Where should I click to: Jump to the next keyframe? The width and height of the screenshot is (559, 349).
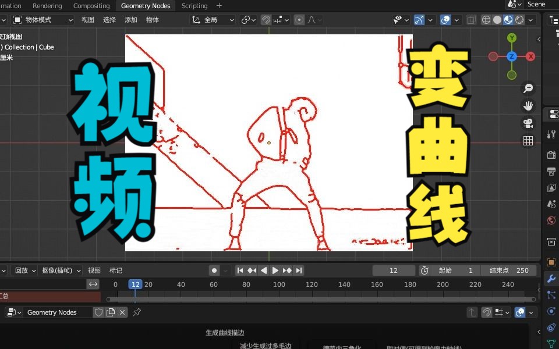pyautogui.click(x=287, y=270)
